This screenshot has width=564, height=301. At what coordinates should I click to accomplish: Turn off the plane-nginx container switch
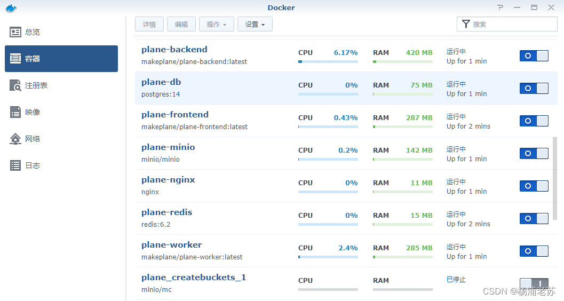coord(534,186)
